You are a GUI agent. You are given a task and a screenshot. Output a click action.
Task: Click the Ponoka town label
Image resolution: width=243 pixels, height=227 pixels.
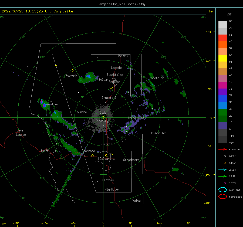pos(123,56)
